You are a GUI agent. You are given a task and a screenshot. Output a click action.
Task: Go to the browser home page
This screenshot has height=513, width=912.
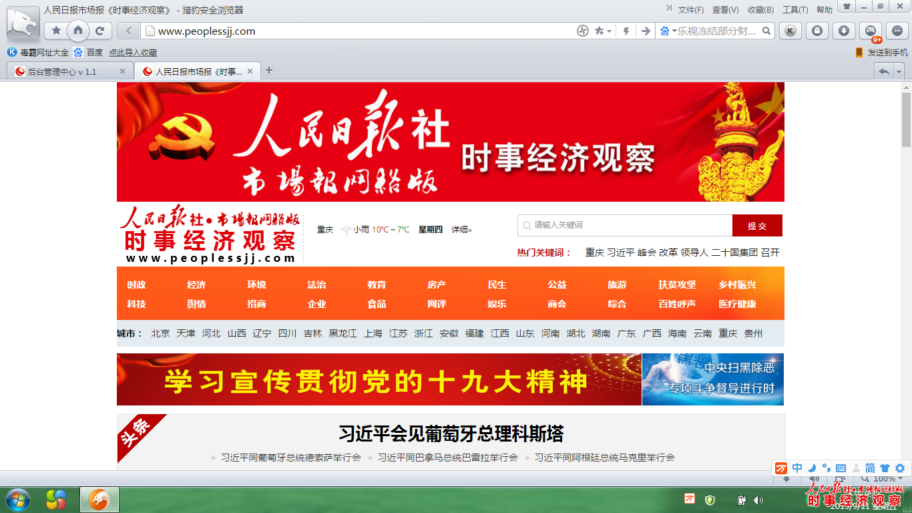click(78, 31)
